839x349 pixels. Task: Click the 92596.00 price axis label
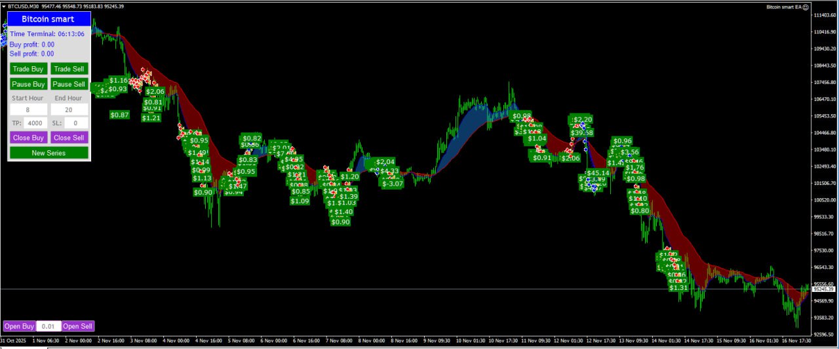click(x=823, y=335)
